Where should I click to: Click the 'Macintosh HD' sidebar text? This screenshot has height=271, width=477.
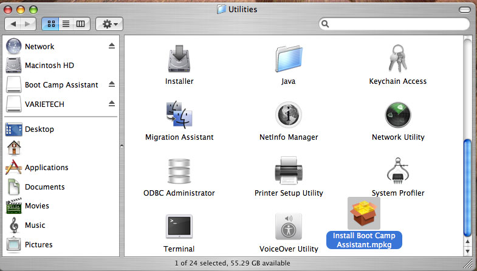pos(49,66)
